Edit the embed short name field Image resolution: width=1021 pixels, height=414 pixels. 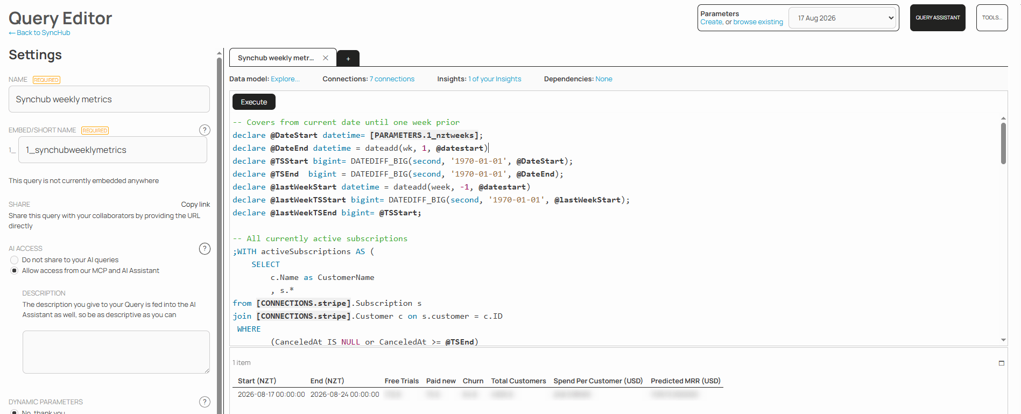pyautogui.click(x=113, y=150)
